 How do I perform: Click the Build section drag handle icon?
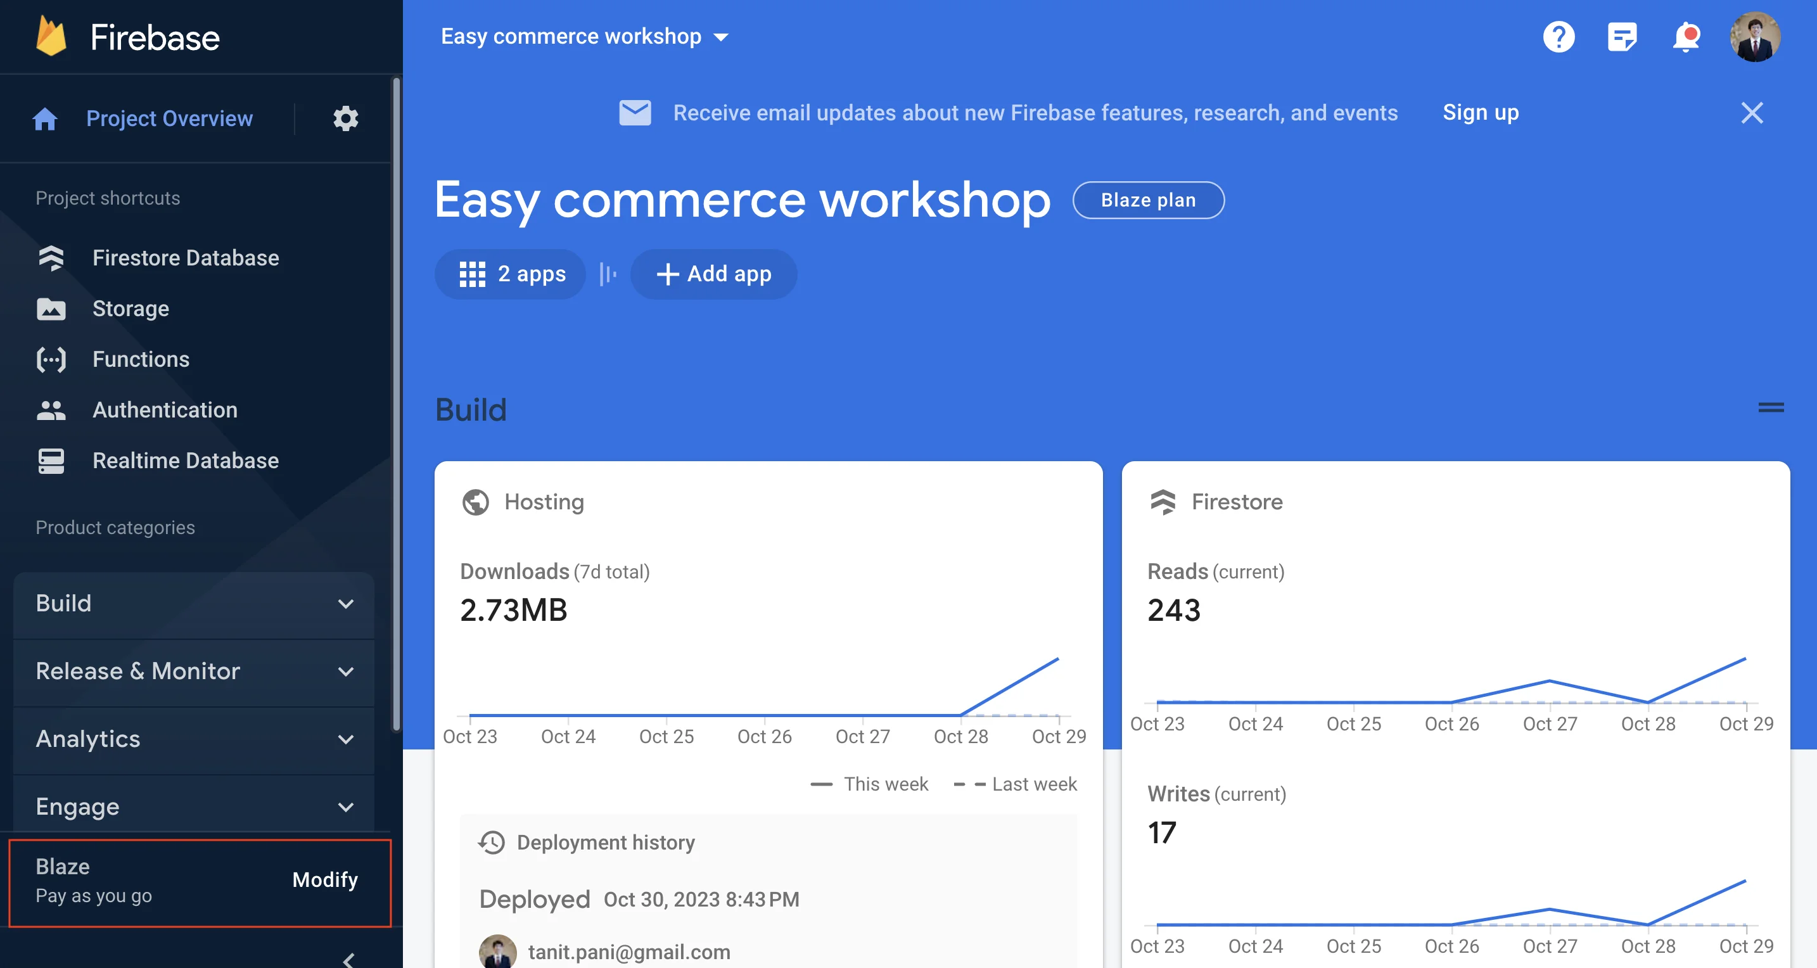click(1771, 408)
